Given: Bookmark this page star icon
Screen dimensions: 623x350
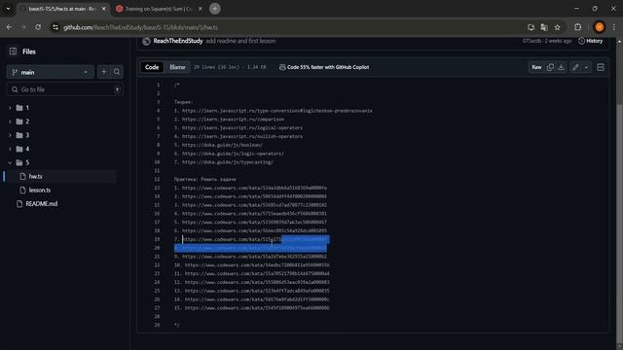Looking at the screenshot, I should click(558, 27).
